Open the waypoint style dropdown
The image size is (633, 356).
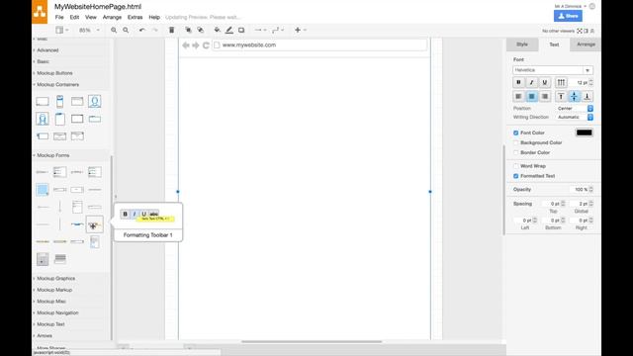[278, 30]
